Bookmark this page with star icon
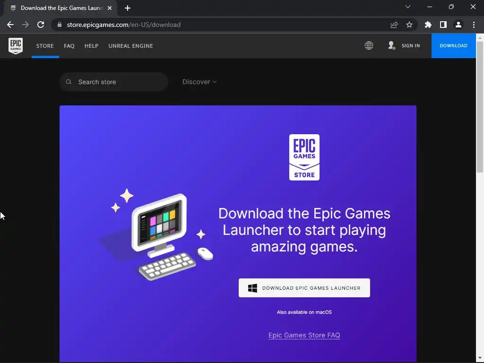The width and height of the screenshot is (484, 363). [x=409, y=25]
